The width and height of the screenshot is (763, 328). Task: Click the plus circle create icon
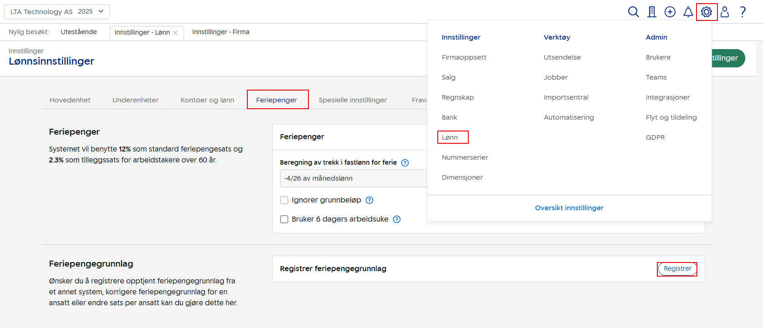[x=670, y=12]
